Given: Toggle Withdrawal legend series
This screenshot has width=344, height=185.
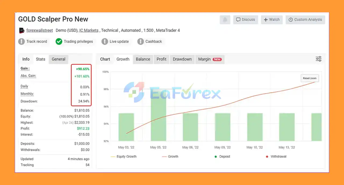Looking at the screenshot, I should point(276,156).
